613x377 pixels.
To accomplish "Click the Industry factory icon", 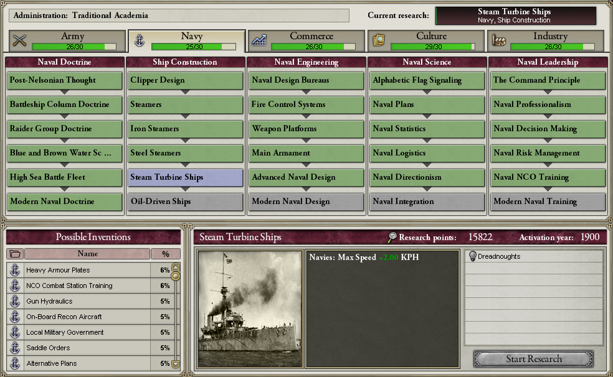I will 498,40.
